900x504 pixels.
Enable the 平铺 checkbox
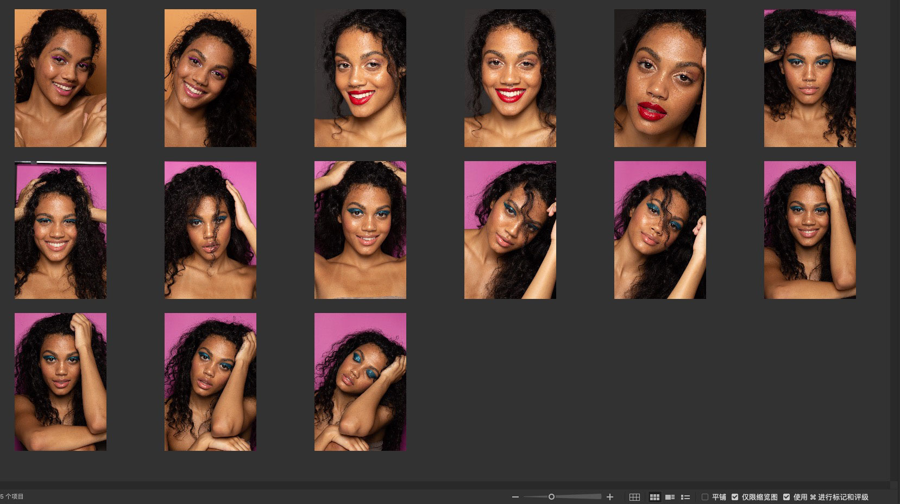coord(705,497)
